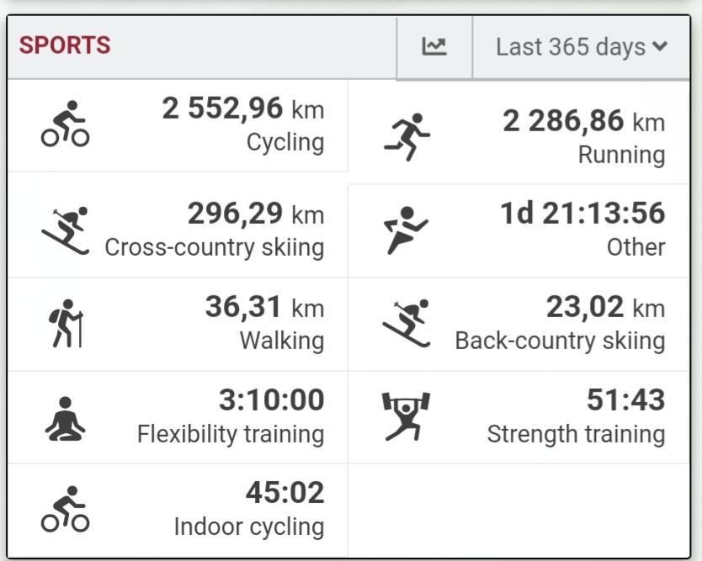Select the SPORTS panel header
Image resolution: width=702 pixels, height=561 pixels.
pyautogui.click(x=65, y=45)
